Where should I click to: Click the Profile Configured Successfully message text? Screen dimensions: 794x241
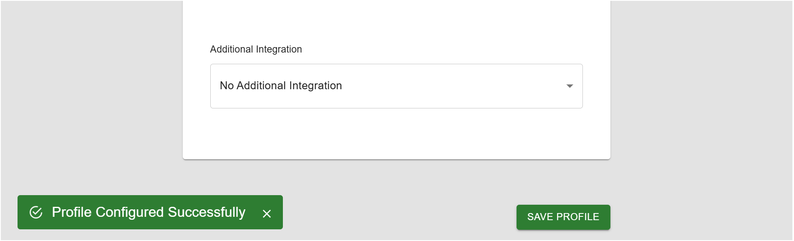149,212
